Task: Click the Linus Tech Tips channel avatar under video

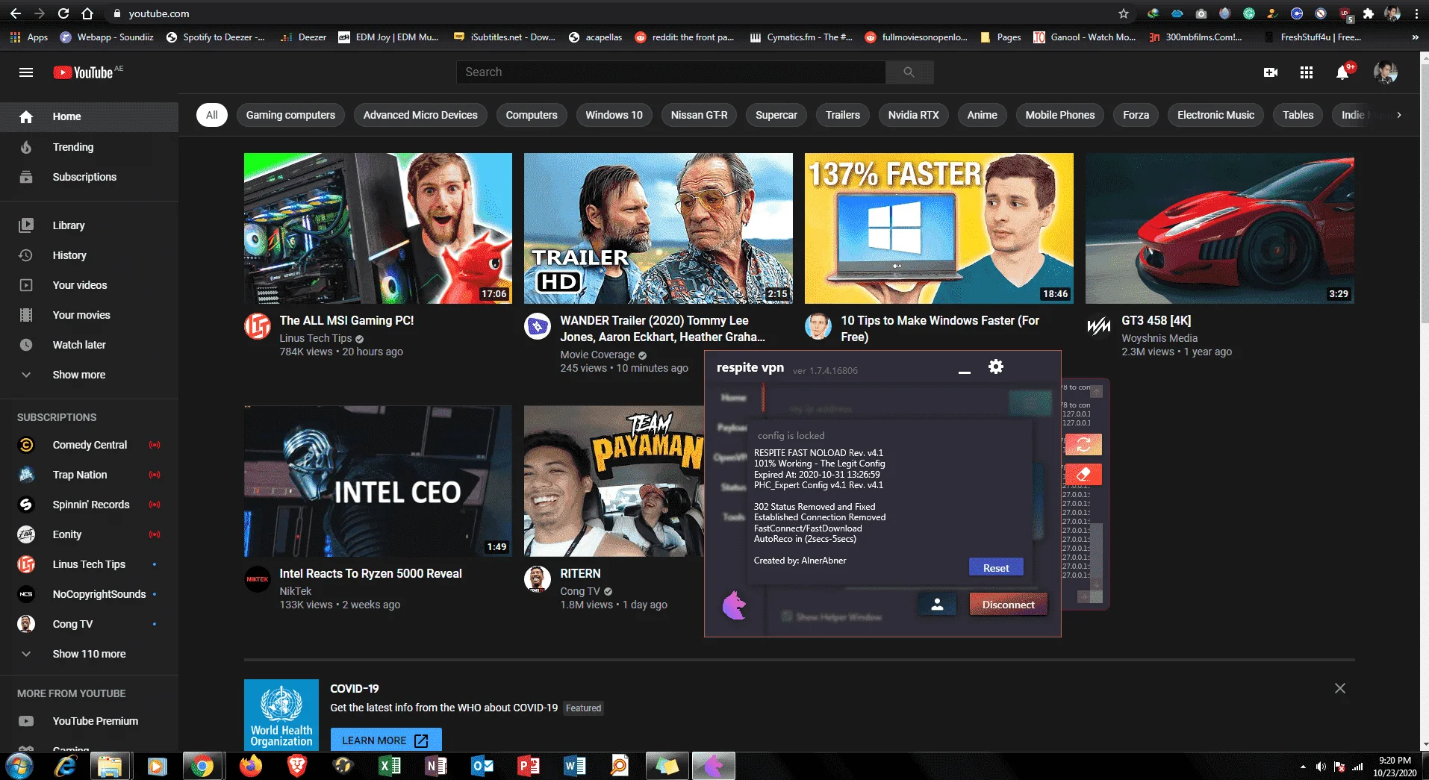Action: pyautogui.click(x=258, y=326)
